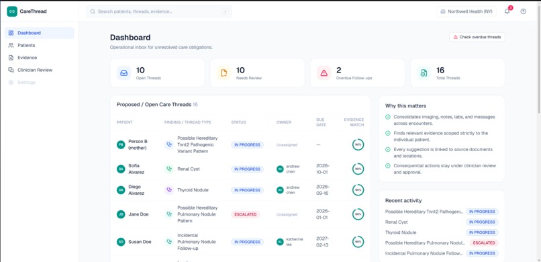Open Possible Hereditary Tnnt2 in Recent activity
Screen dimensions: 541x262
(424, 212)
